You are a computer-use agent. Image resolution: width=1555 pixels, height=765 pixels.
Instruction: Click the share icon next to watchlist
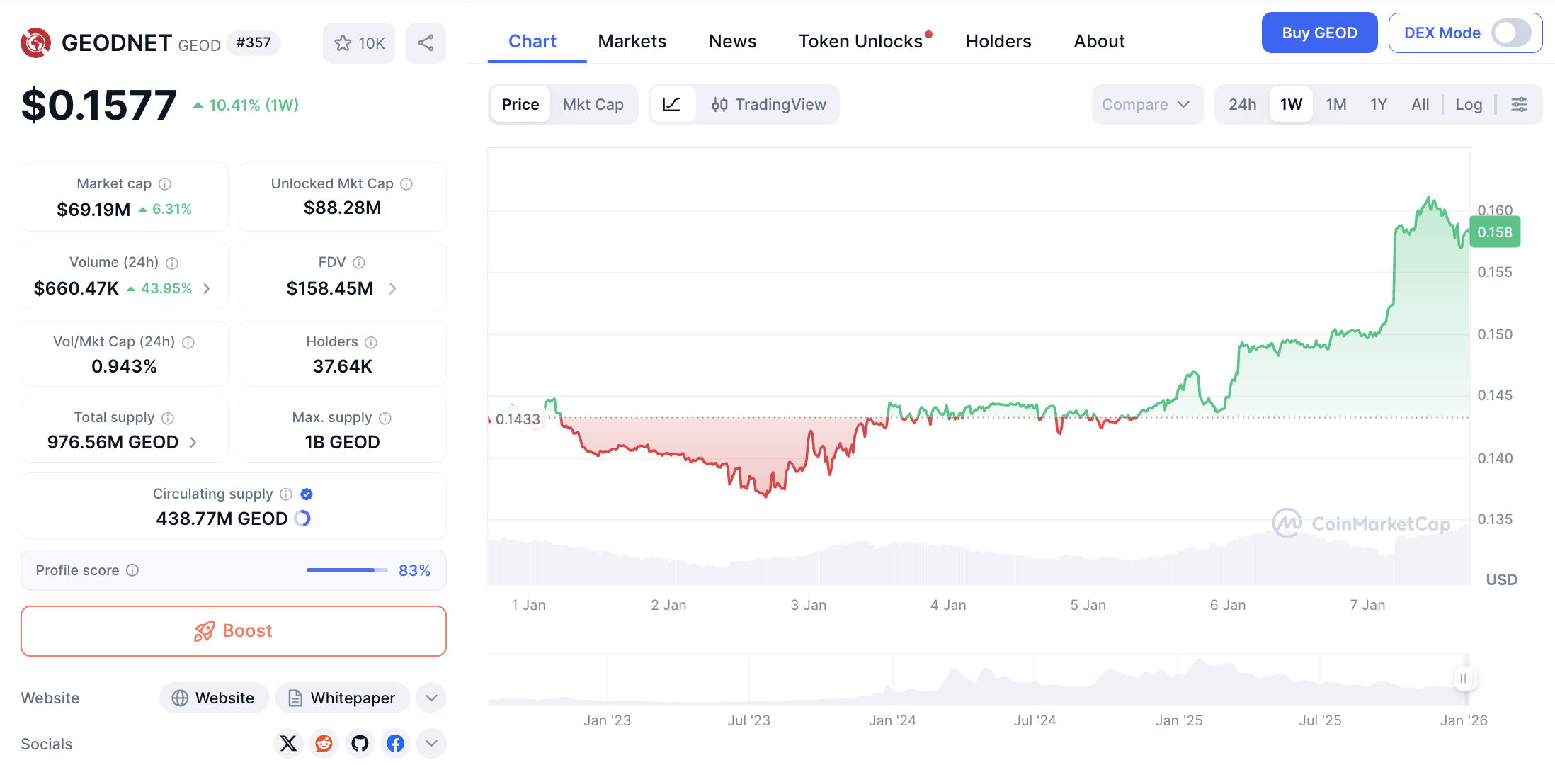(x=426, y=43)
